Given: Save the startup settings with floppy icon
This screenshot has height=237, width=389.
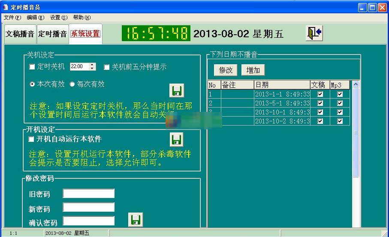Looking at the screenshot, I should tap(176, 139).
